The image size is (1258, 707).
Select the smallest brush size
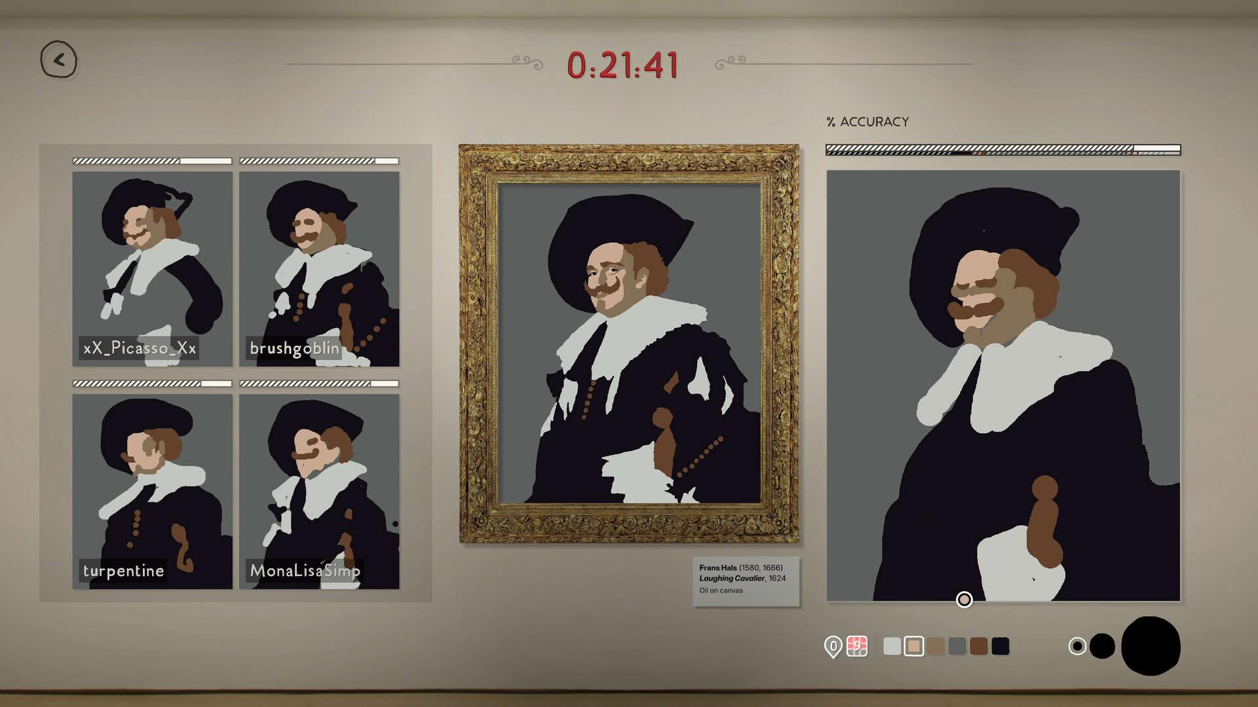tap(1077, 646)
